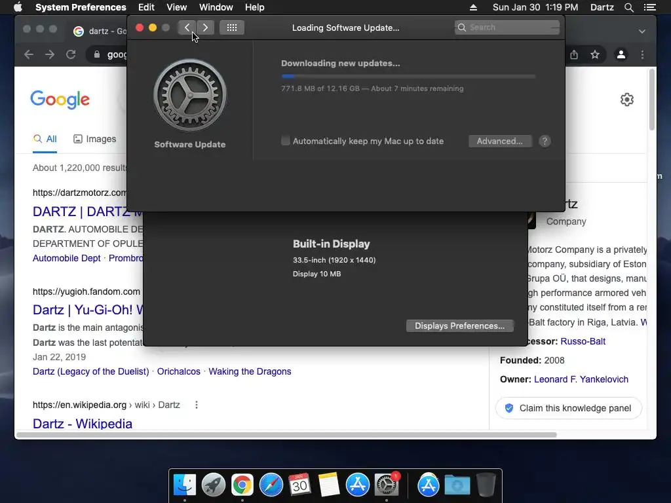671x503 pixels.
Task: Open Google search settings gear
Action: (x=627, y=100)
